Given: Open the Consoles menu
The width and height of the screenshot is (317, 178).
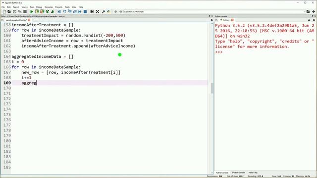Looking at the screenshot, I should pyautogui.click(x=49, y=7).
